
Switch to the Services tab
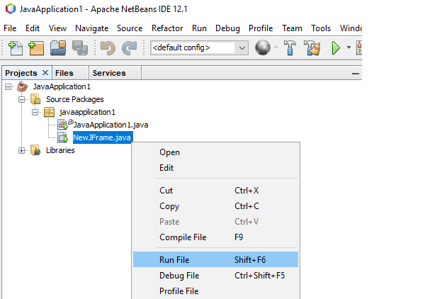109,73
